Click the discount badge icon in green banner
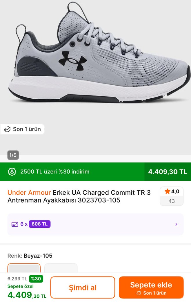Screen dimensions: 191x302 12,171
